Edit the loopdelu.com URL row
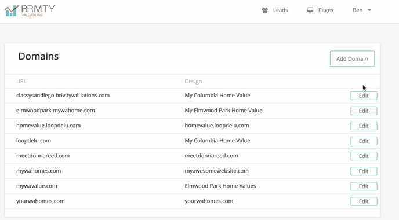Screen dimensions: 399x220 pos(364,141)
